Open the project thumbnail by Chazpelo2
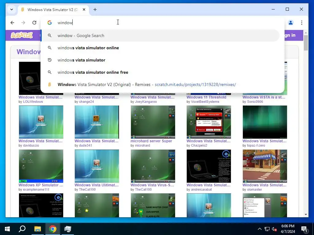The height and width of the screenshot is (235, 314). [x=209, y=122]
